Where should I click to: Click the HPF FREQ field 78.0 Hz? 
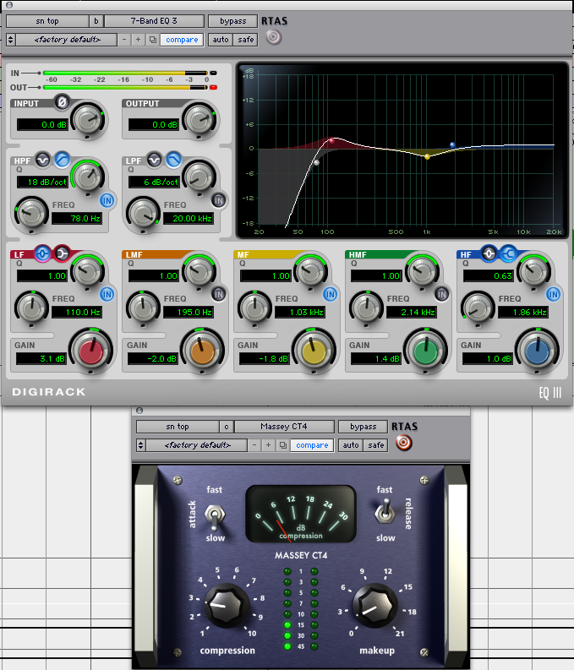(x=77, y=218)
